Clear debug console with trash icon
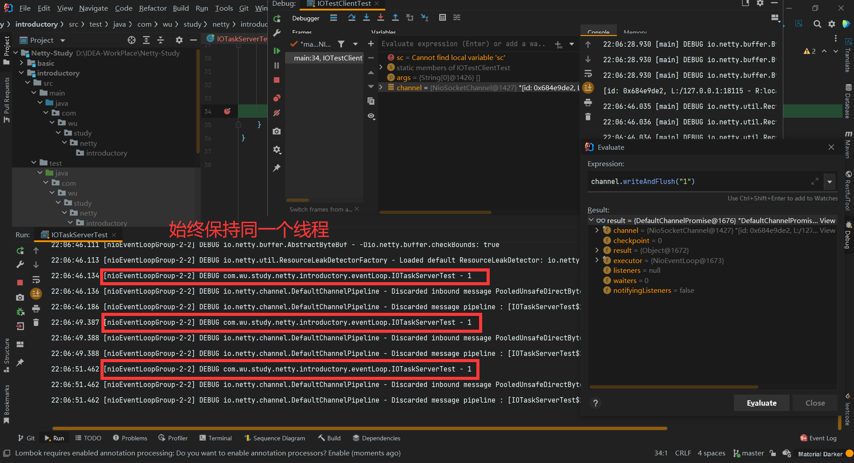 coord(588,117)
